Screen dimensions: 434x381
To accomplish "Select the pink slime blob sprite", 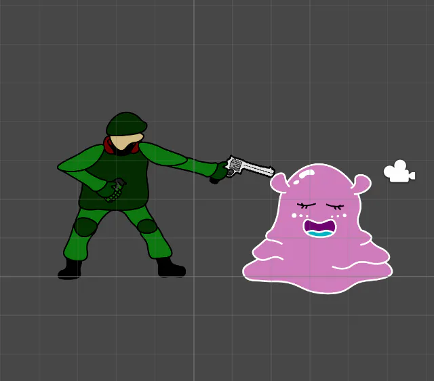I will point(317,228).
